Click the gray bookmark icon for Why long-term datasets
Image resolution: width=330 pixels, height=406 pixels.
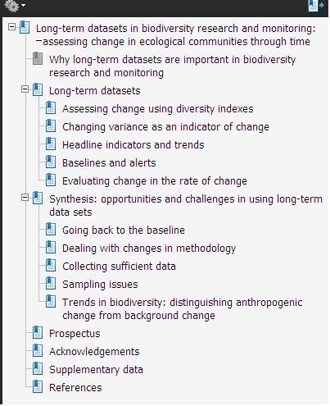coord(38,58)
